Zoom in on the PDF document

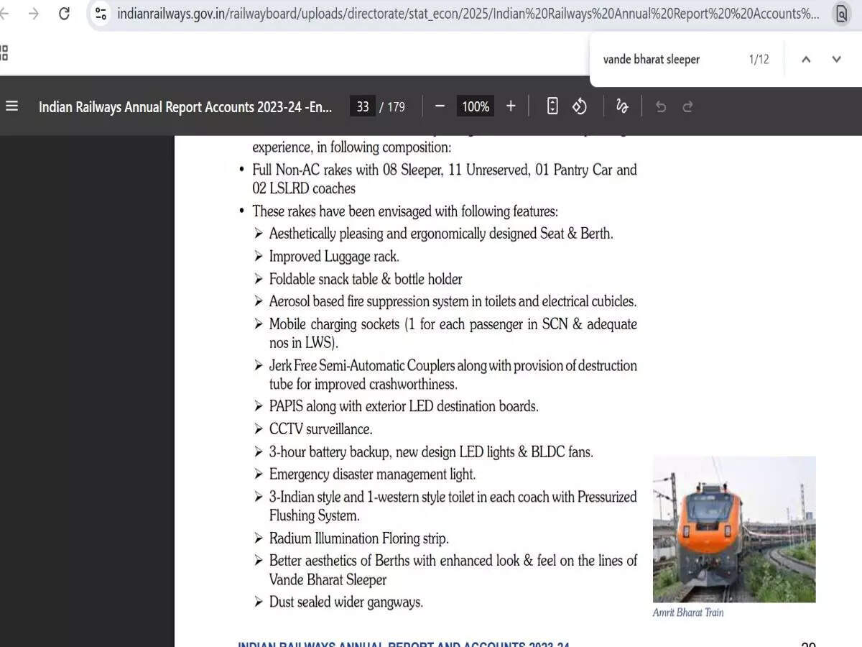[x=511, y=106]
